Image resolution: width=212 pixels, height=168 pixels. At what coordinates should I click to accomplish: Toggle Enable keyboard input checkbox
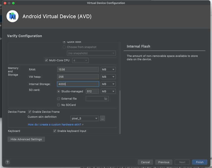[55, 131]
